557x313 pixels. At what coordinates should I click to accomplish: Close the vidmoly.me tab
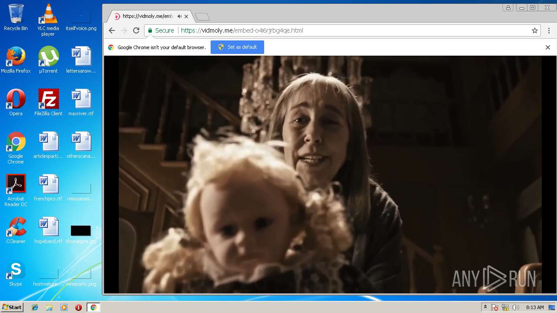186,17
